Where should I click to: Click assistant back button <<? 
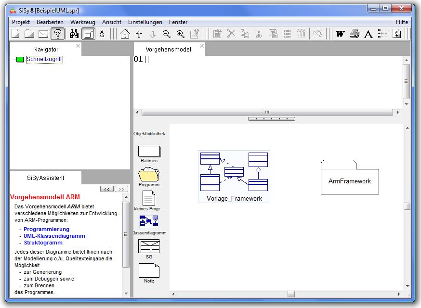(x=107, y=189)
